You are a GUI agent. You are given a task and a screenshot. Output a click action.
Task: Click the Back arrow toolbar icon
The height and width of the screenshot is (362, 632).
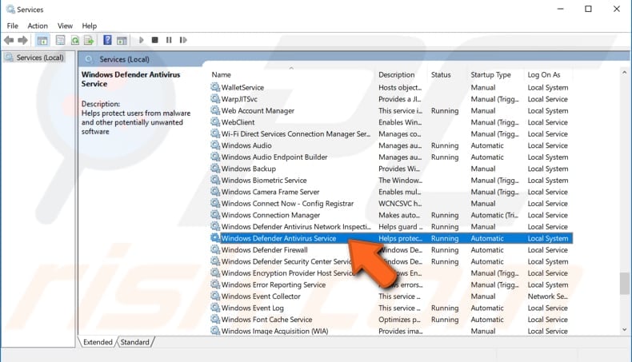click(x=9, y=40)
